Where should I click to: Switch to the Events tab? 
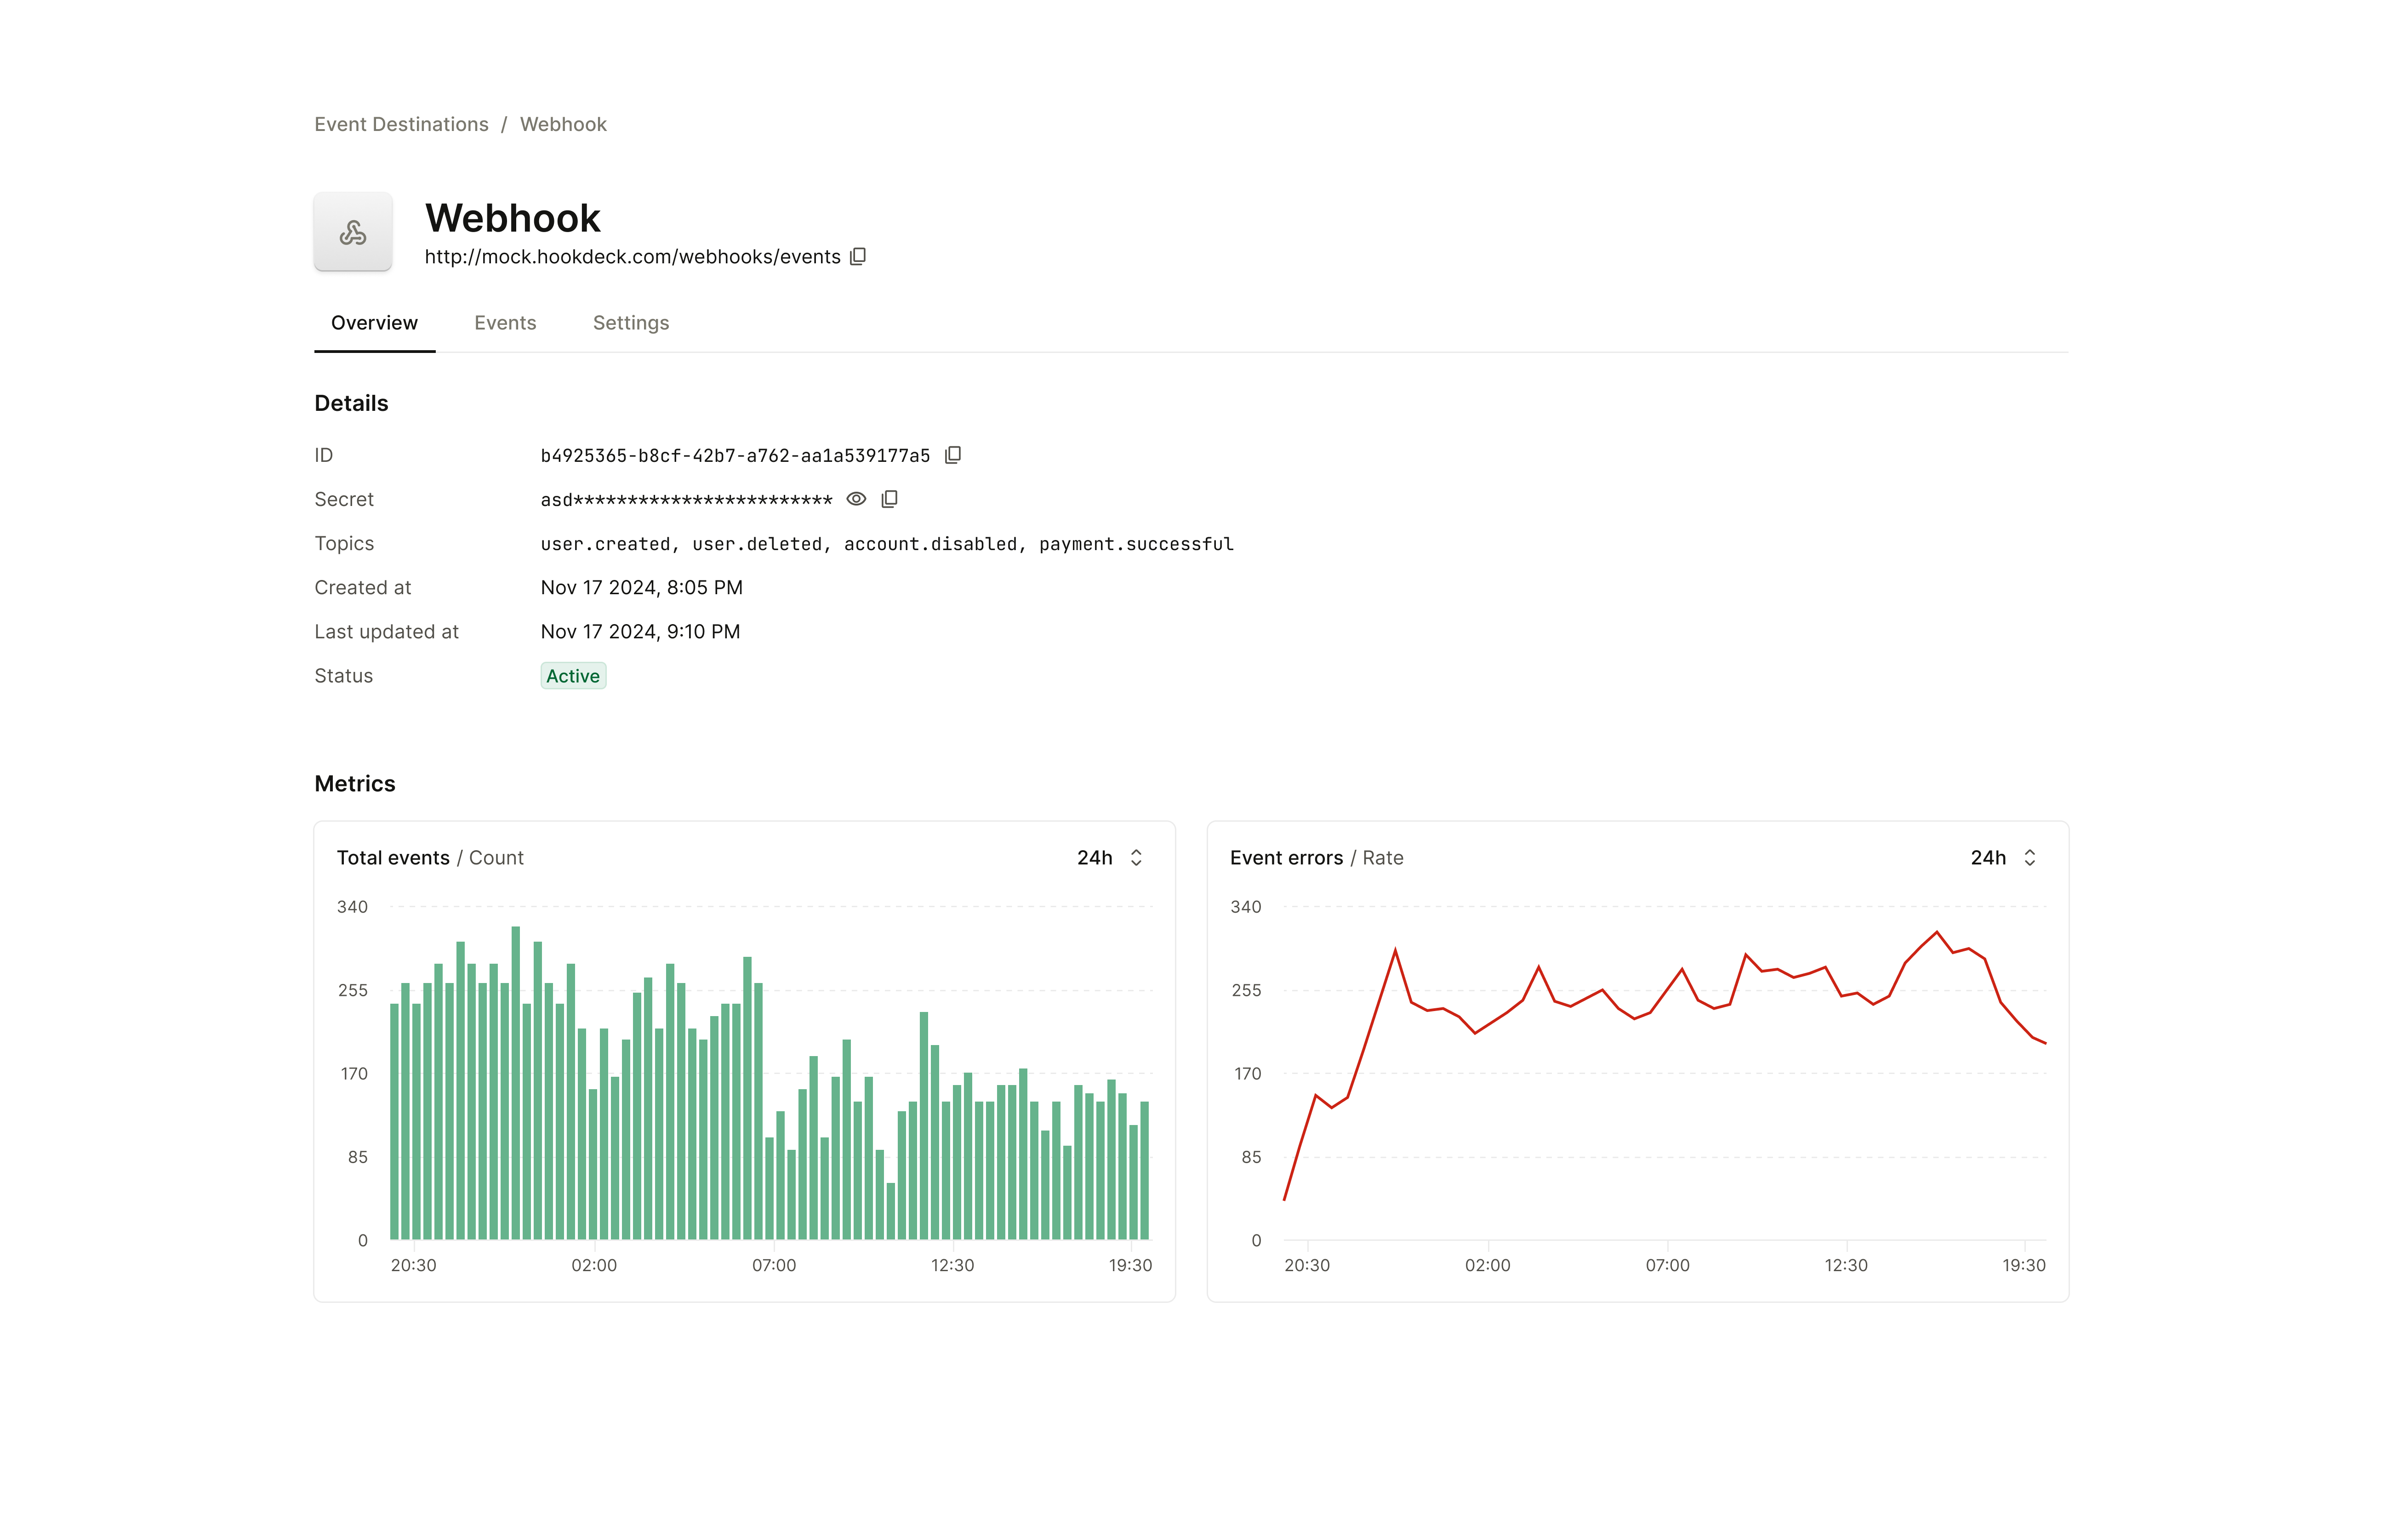(x=505, y=323)
